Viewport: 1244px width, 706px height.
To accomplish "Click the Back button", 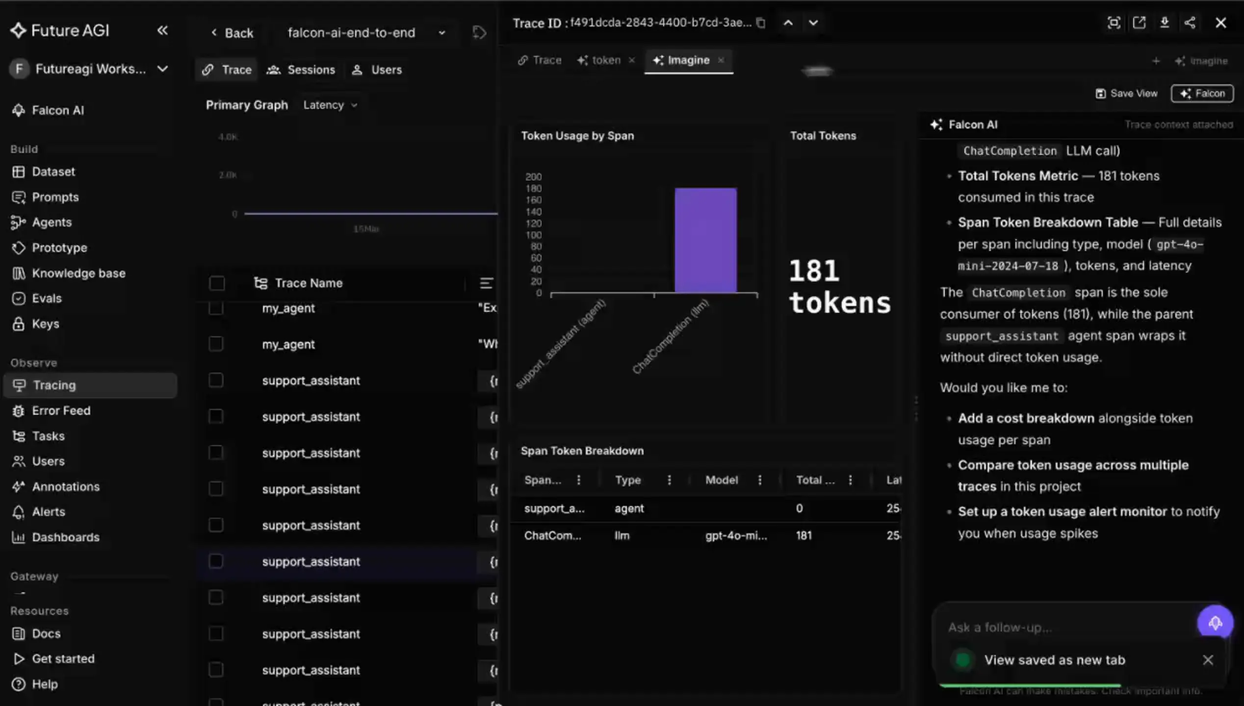I will tap(232, 33).
